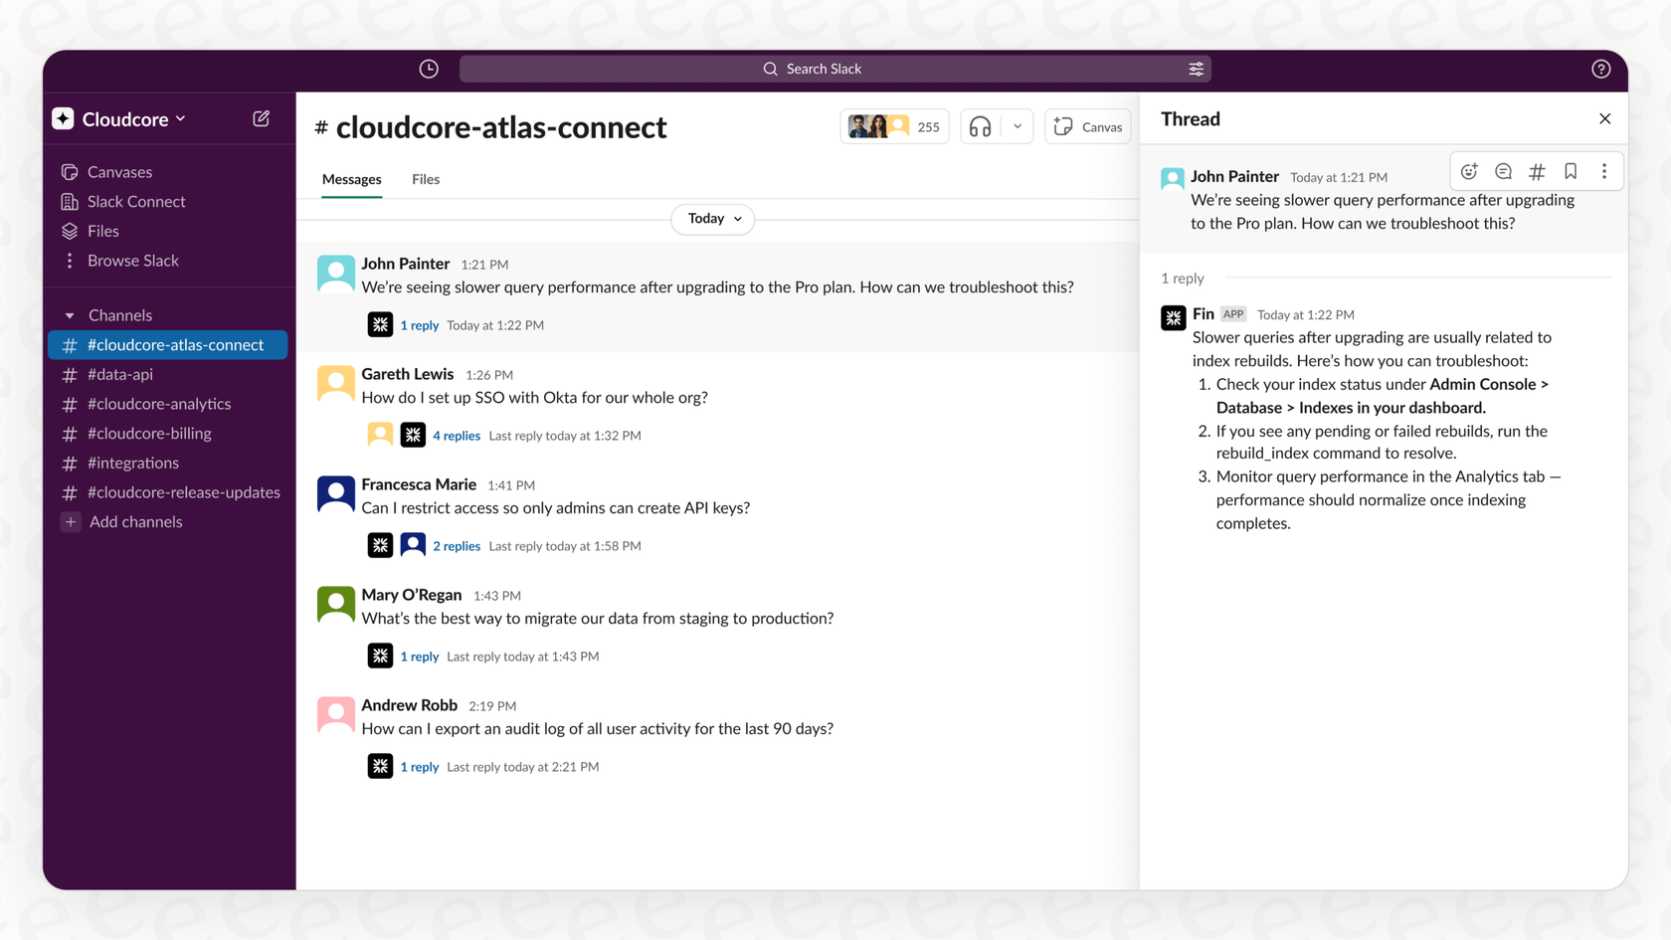The height and width of the screenshot is (940, 1671).
Task: Compose a new message with the pencil icon
Action: click(261, 118)
